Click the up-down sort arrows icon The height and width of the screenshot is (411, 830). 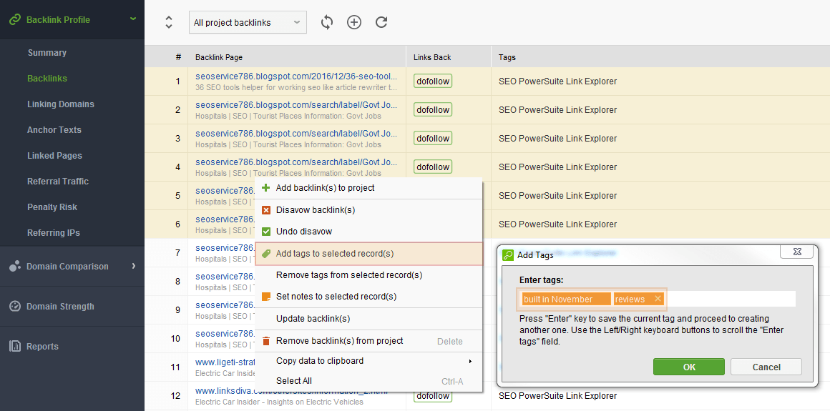(169, 22)
